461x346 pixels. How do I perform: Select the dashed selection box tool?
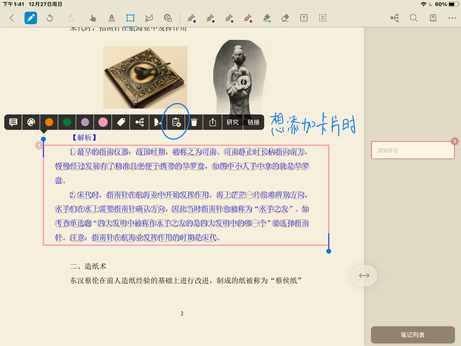(323, 18)
